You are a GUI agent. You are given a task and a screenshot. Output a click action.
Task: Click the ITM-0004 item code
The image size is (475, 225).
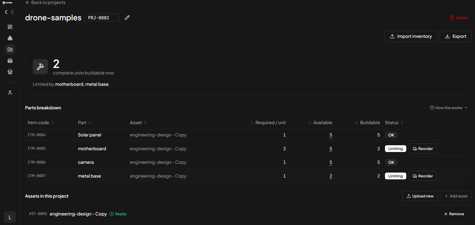click(x=37, y=135)
